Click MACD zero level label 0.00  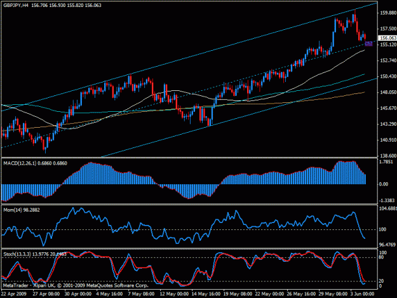pyautogui.click(x=384, y=184)
